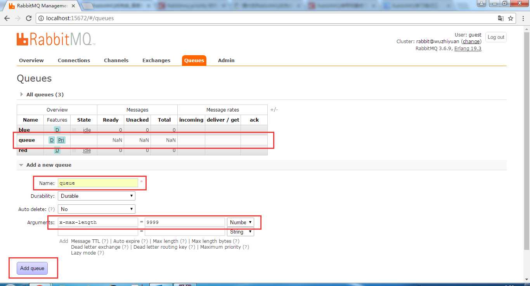Sort by the Total column header
This screenshot has width=530, height=286.
point(165,120)
